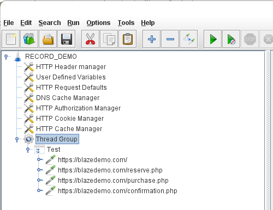Click the RECORD_DEMO flask icon

tap(17, 57)
